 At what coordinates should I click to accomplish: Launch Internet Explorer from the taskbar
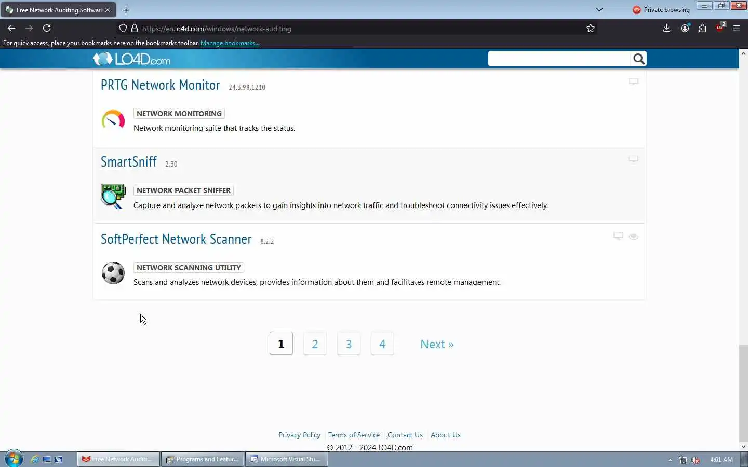click(x=34, y=459)
